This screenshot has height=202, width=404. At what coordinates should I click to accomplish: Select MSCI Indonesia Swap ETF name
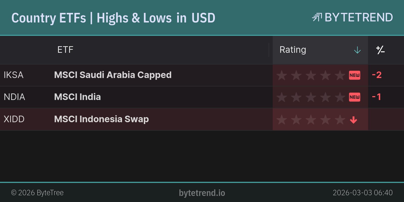(x=101, y=119)
